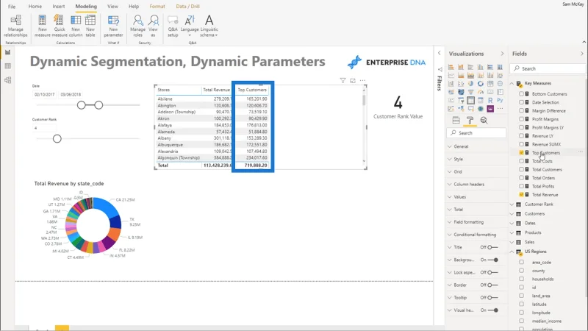Switch to the Insert ribbon tab
This screenshot has width=588, height=331.
pyautogui.click(x=59, y=7)
